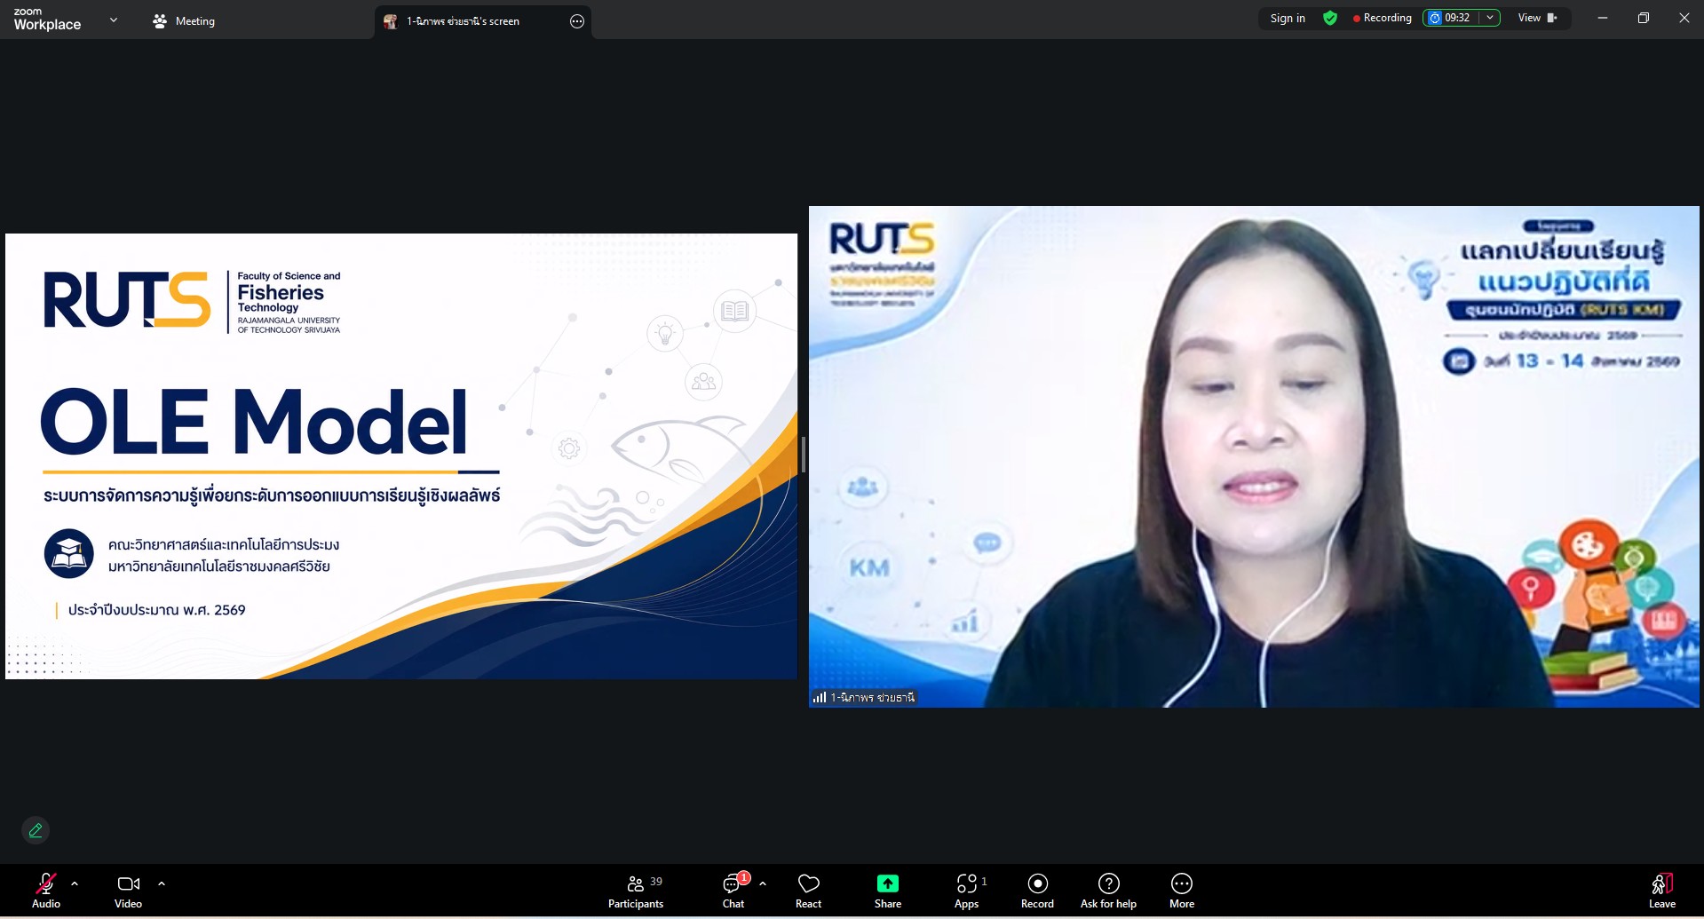Click the splitter handle between slide and video
The height and width of the screenshot is (919, 1704).
tap(803, 456)
